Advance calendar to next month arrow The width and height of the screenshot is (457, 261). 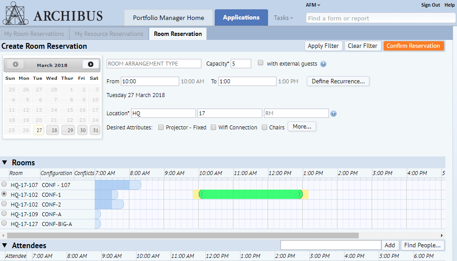coord(91,64)
